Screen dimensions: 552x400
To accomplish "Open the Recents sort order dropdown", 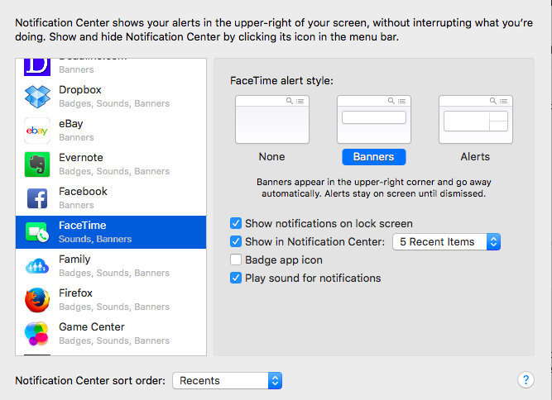I will 227,381.
